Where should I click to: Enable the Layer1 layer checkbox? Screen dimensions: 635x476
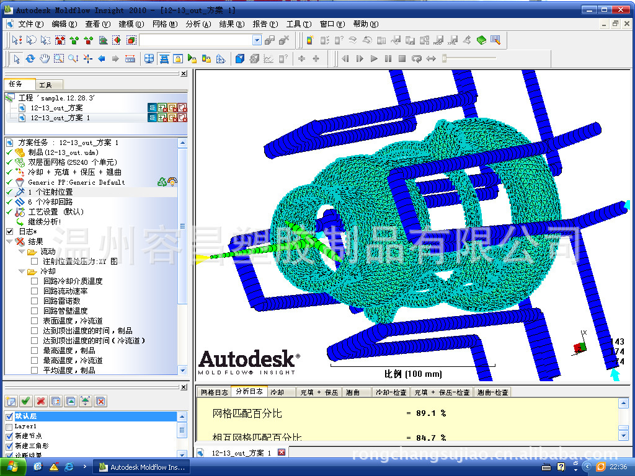[9, 426]
